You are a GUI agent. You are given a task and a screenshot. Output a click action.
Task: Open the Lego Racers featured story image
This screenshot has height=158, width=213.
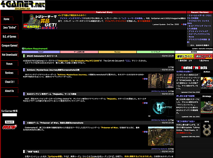[40, 22]
